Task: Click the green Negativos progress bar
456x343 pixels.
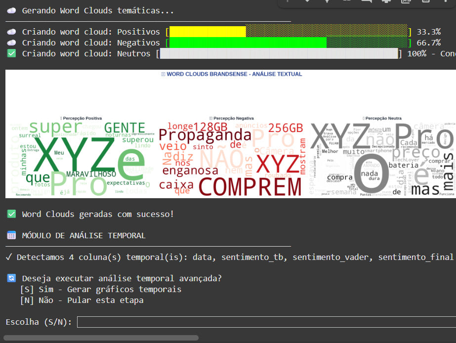Action: coord(247,43)
